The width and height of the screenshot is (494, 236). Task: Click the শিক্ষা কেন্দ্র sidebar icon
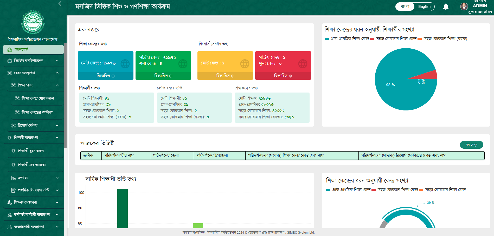click(x=14, y=85)
